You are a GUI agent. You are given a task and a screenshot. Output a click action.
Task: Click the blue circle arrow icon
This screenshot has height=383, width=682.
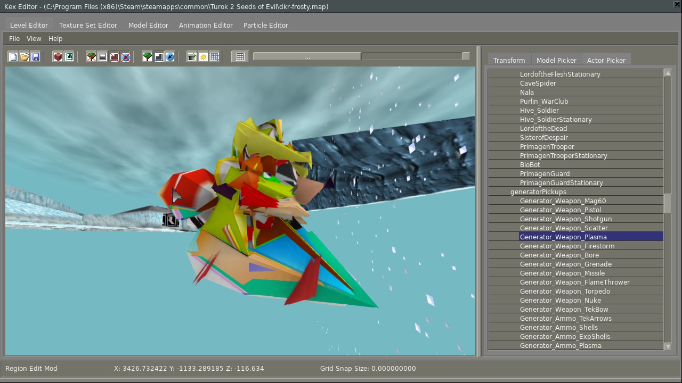(170, 57)
